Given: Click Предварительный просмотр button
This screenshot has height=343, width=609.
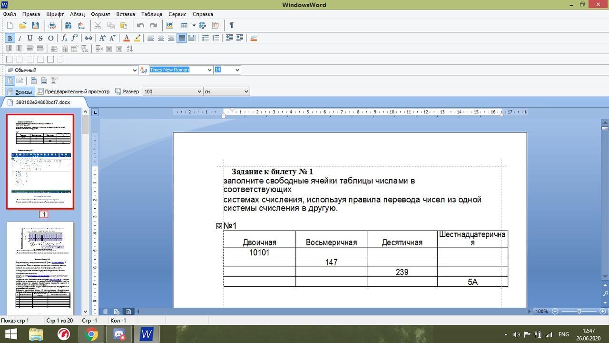Looking at the screenshot, I should [73, 91].
